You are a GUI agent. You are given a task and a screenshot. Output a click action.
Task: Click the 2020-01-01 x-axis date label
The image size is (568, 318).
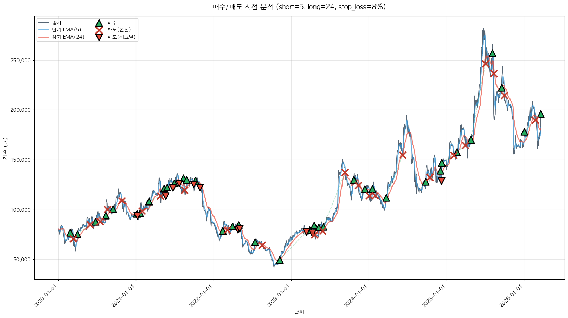[46, 296]
